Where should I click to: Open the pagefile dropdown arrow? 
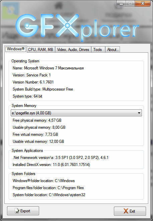coord(139,113)
